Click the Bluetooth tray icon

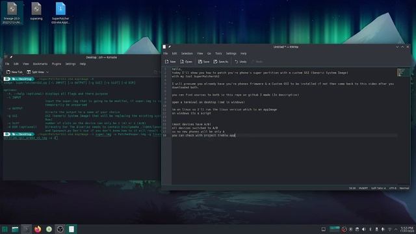pyautogui.click(x=370, y=229)
